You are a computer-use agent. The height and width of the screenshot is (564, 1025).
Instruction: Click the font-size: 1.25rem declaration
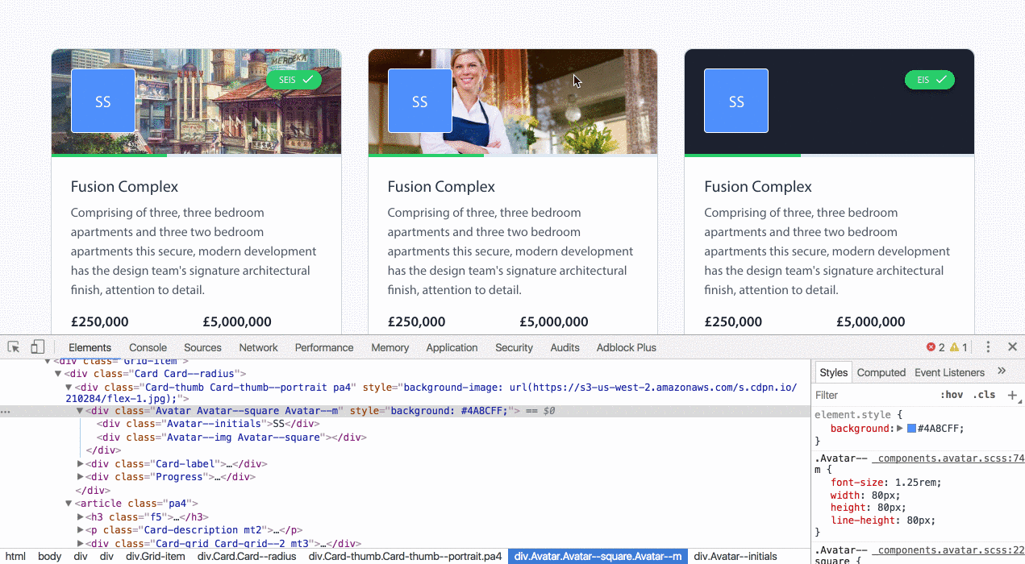click(x=885, y=483)
